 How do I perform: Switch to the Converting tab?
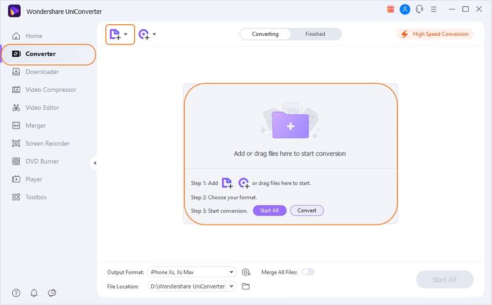pos(265,34)
